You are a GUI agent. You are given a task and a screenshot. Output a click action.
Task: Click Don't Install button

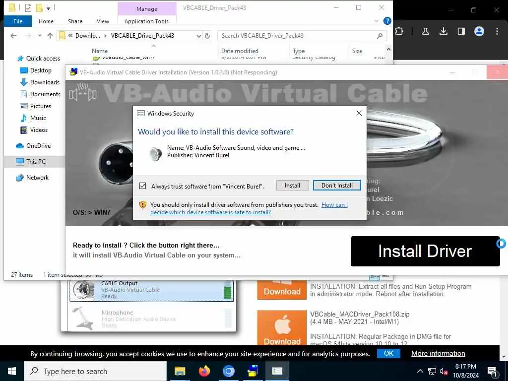(337, 186)
